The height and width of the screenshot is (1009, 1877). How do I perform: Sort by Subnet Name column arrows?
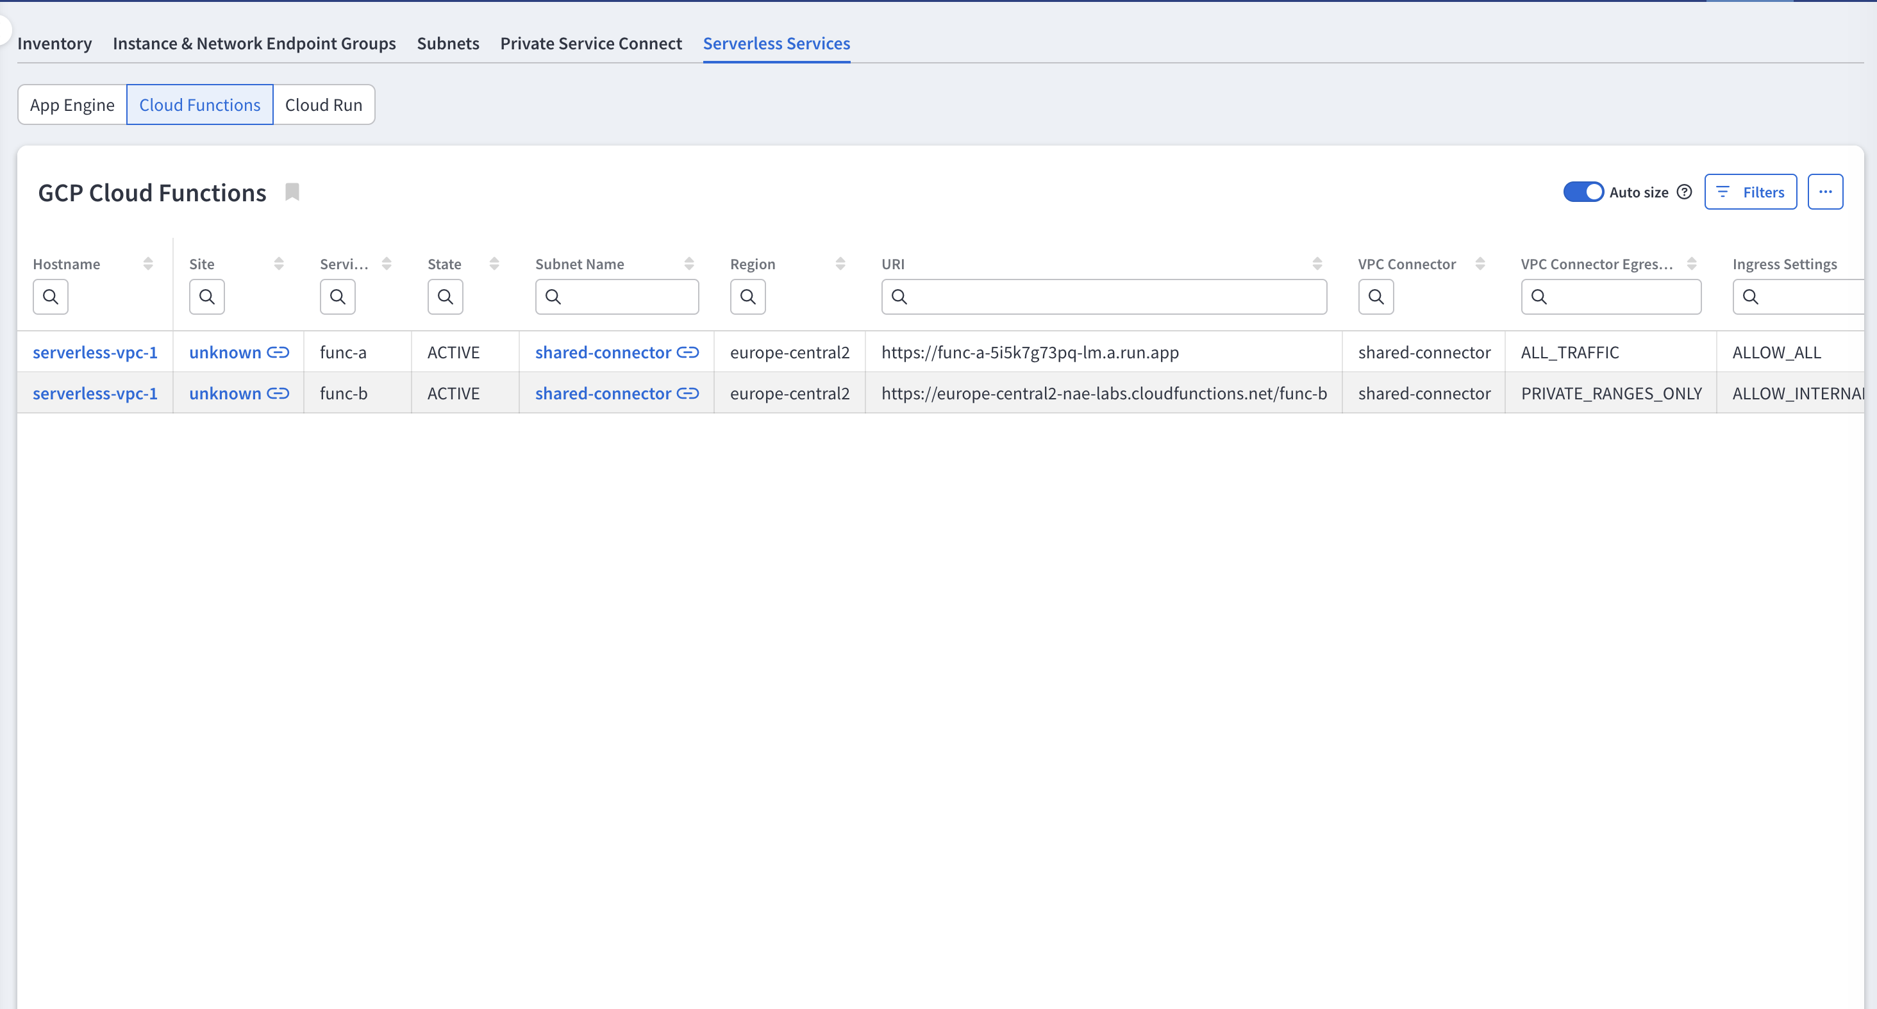pos(688,263)
